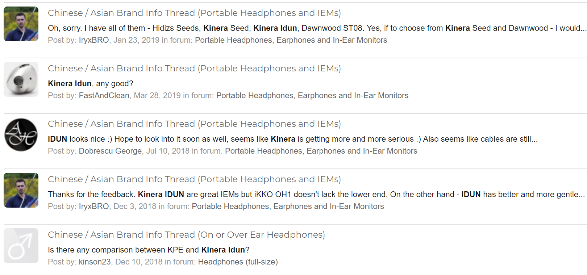Click kinson23's default male symbol avatar
Viewport: 587px width, 275px height.
click(21, 246)
